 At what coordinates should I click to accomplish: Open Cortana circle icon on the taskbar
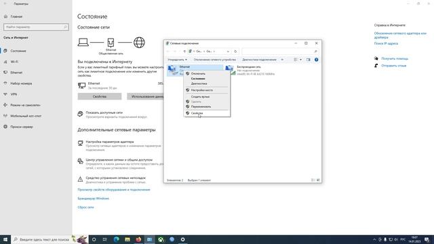click(x=94, y=239)
